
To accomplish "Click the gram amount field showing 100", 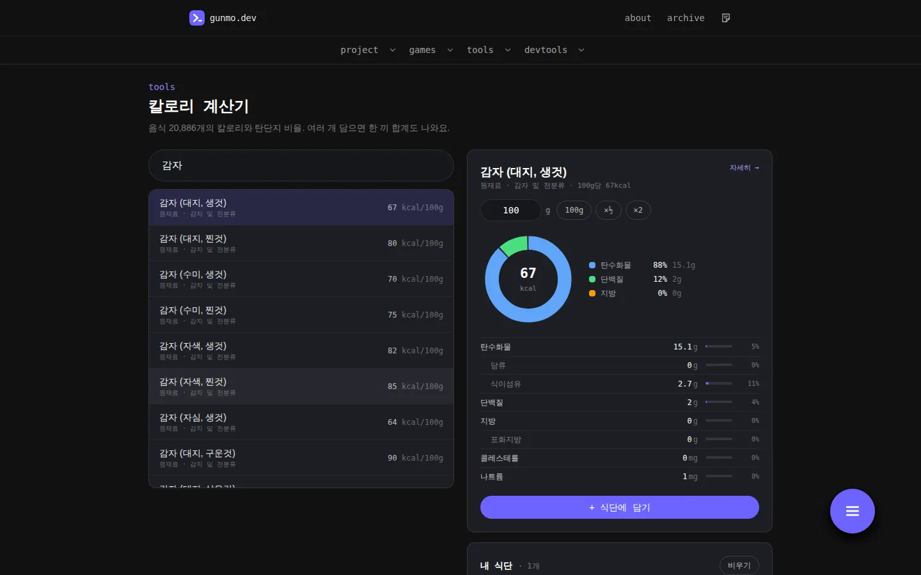I will (510, 210).
